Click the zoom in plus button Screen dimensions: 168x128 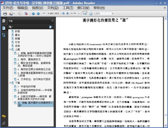tap(67, 13)
